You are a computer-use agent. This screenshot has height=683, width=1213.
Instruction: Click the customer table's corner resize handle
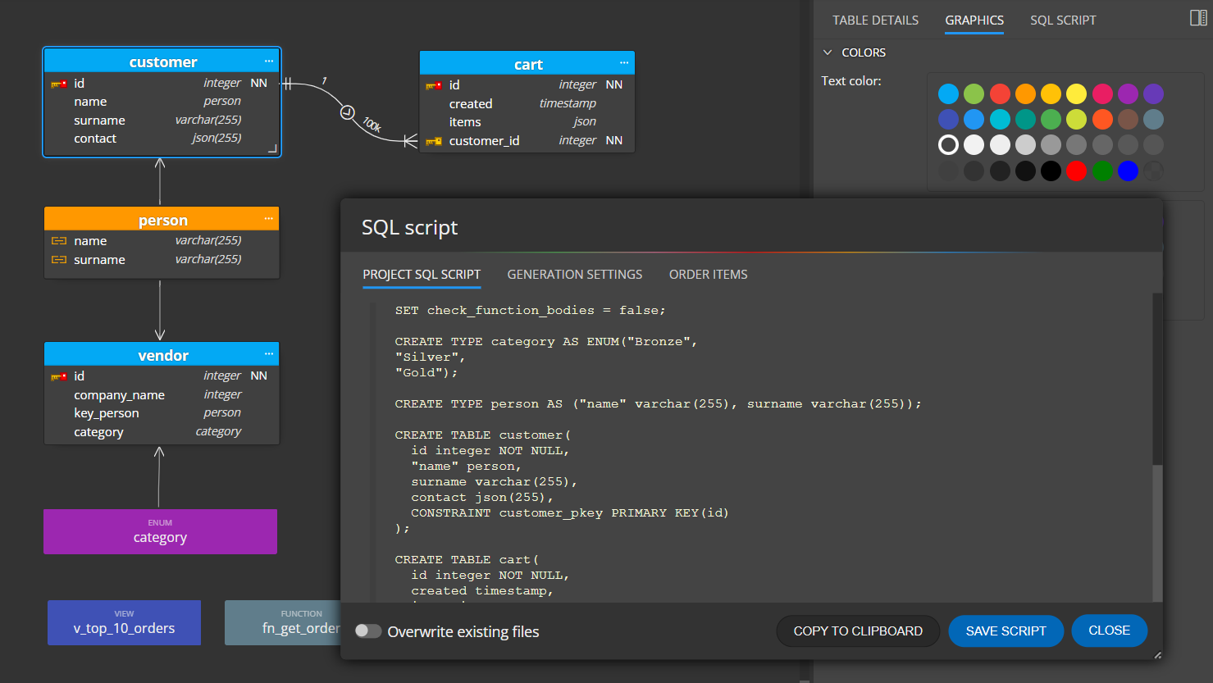tap(272, 148)
